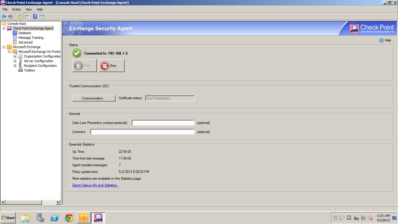The image size is (398, 224).
Task: Click the 'Connected to 192.168.1.5' status text
Action: tap(106, 53)
